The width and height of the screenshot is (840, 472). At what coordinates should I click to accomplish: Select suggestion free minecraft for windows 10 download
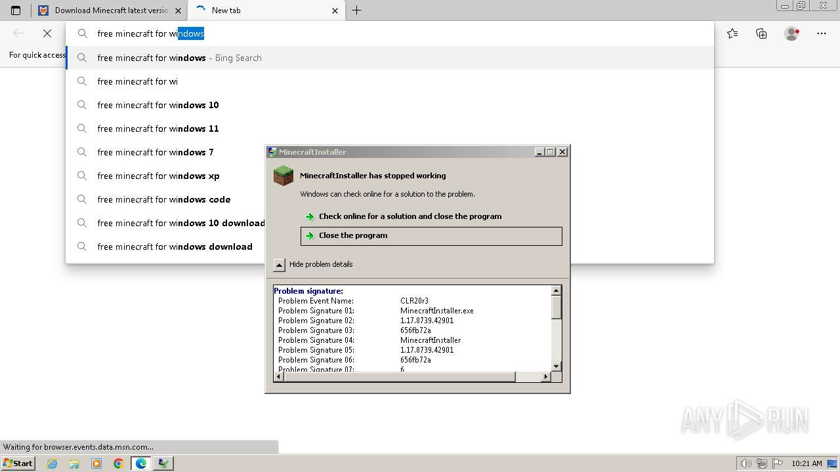click(164, 223)
